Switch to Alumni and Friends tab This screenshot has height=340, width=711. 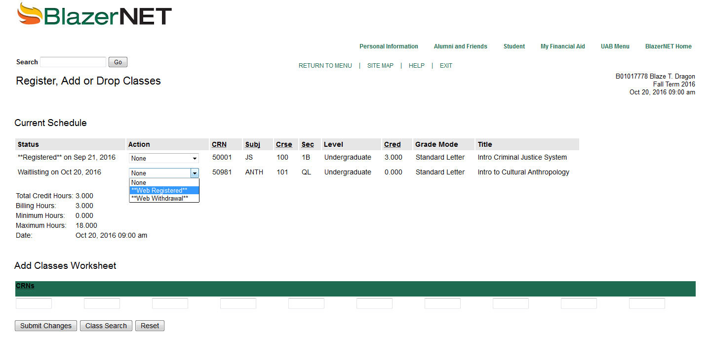[460, 46]
